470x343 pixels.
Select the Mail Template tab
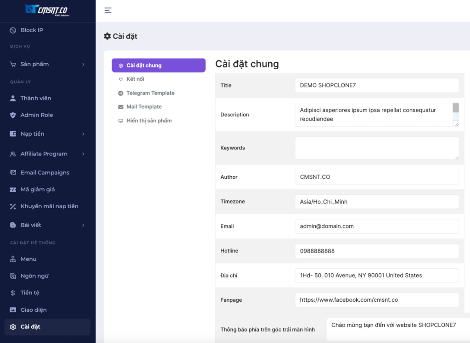click(144, 107)
